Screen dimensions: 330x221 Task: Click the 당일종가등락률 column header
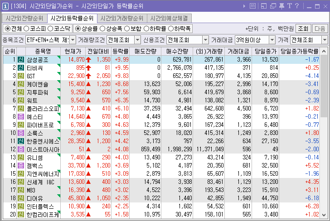[x=299, y=51]
